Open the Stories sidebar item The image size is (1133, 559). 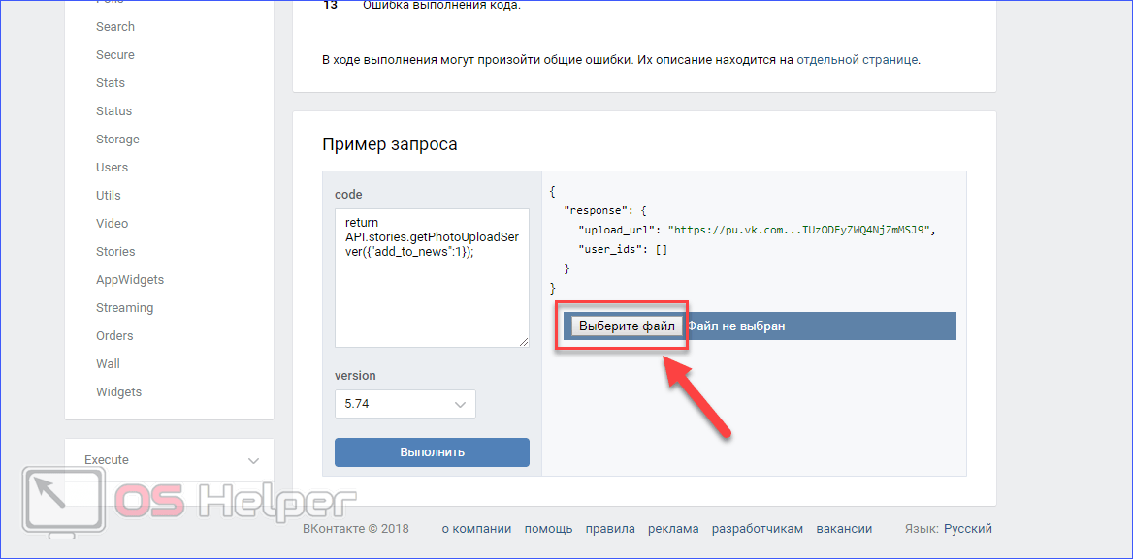tap(115, 252)
